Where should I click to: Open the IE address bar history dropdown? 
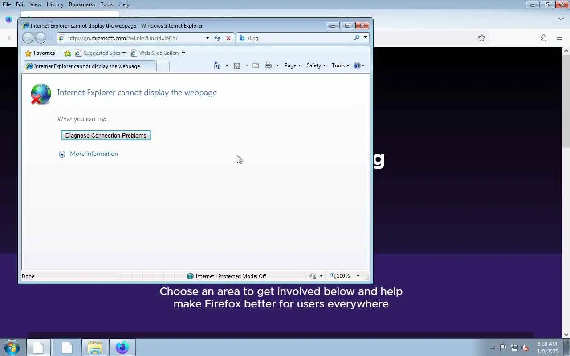pyautogui.click(x=208, y=38)
